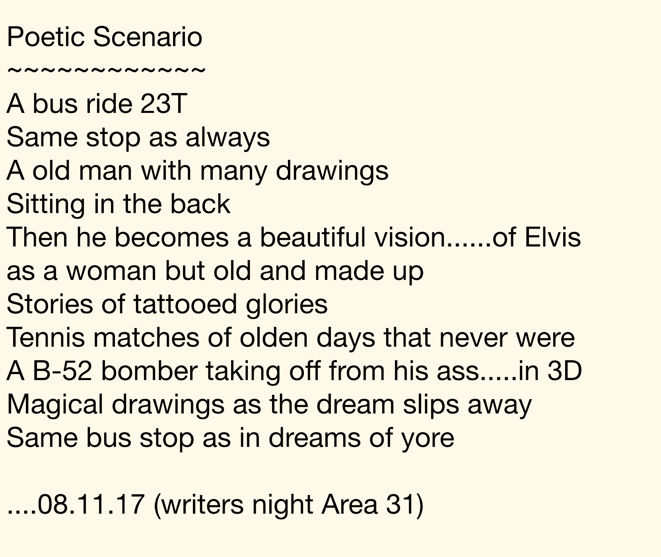Click the word 'Magical'
The image size is (661, 557).
coord(55,405)
